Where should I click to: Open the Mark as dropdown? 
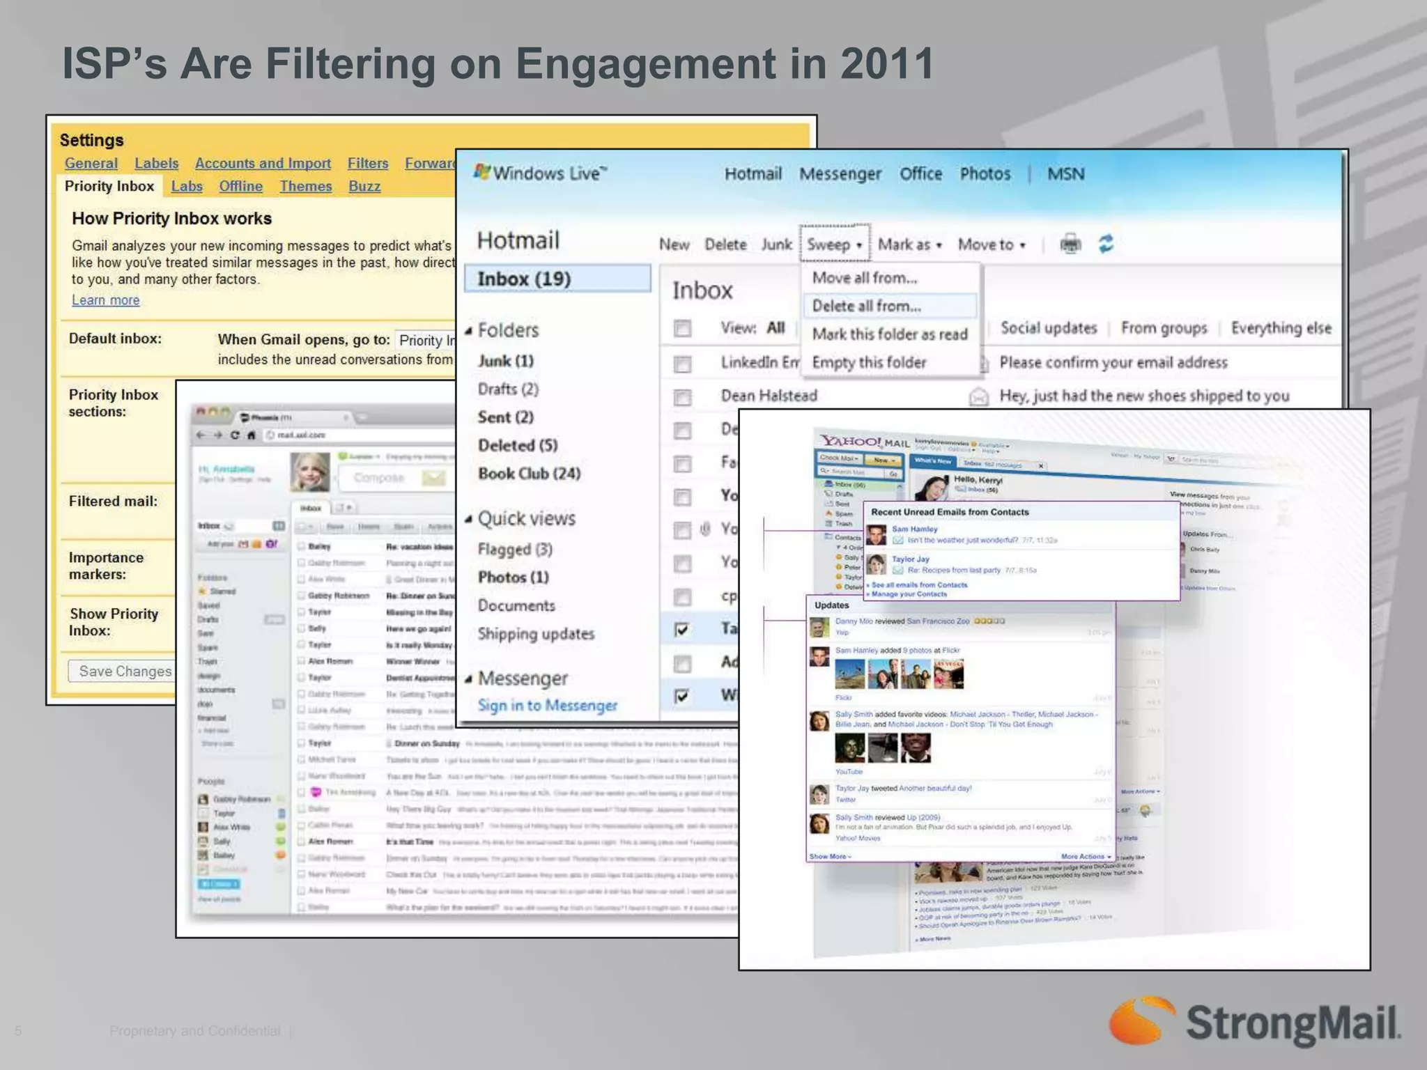909,245
